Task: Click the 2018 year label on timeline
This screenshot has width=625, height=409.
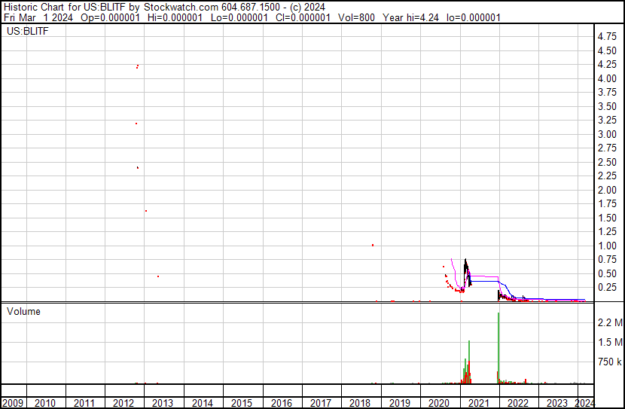Action: pos(359,403)
